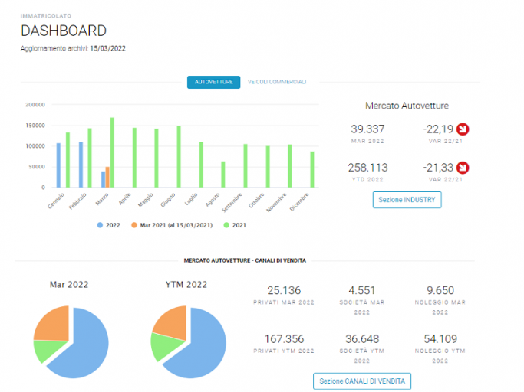Click the green Agosto bar

[223, 175]
